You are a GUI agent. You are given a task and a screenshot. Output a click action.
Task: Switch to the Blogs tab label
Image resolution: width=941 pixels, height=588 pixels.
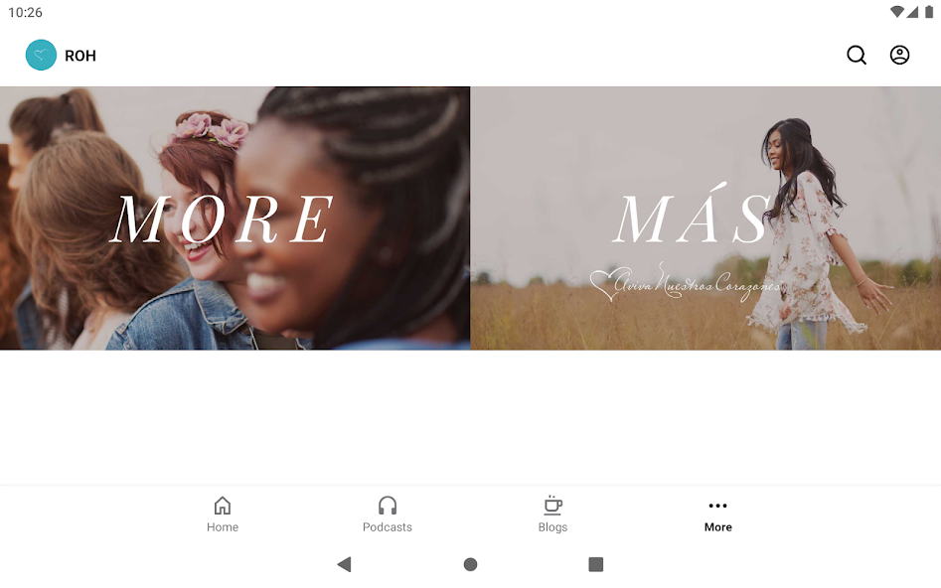[x=552, y=527]
